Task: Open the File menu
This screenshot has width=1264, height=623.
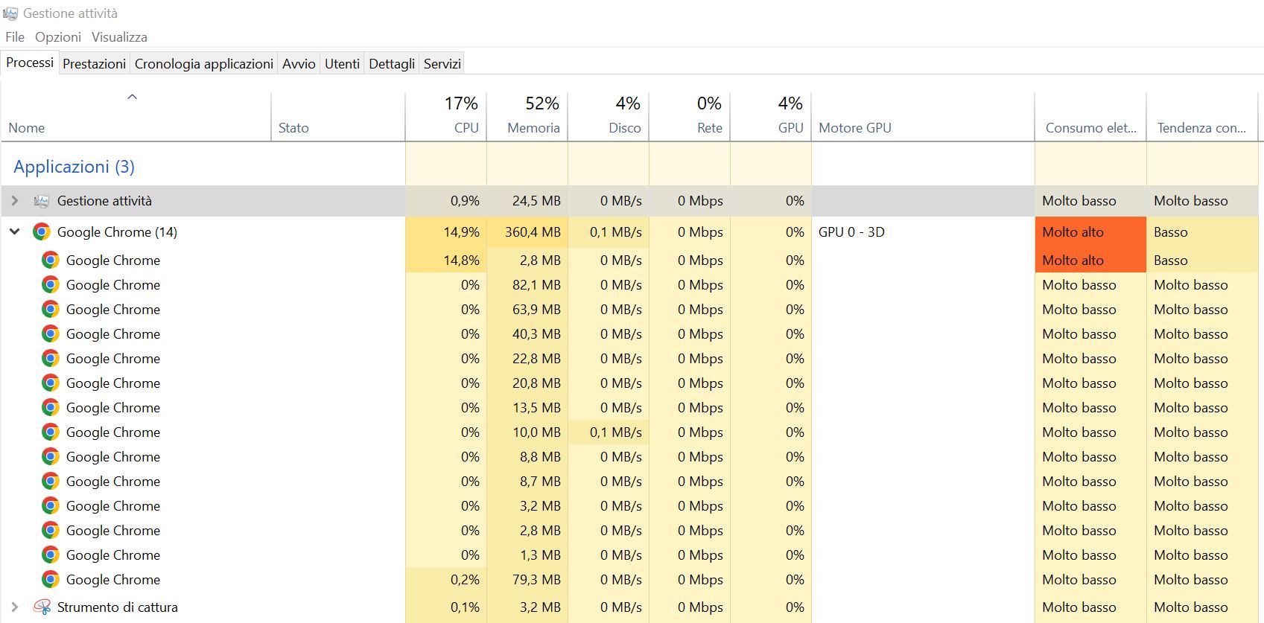Action: [15, 37]
